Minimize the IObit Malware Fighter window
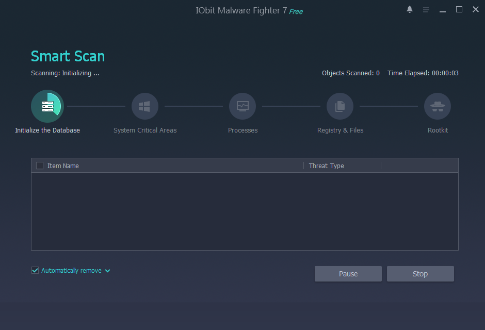 443,11
